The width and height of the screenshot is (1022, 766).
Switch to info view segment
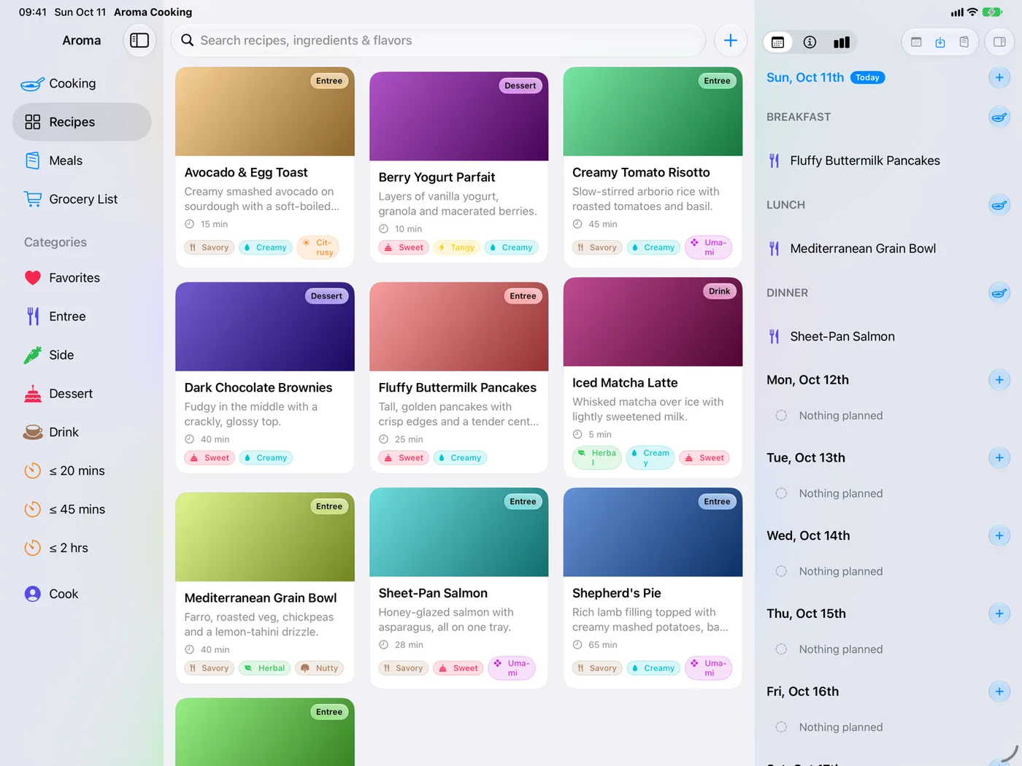(x=810, y=42)
